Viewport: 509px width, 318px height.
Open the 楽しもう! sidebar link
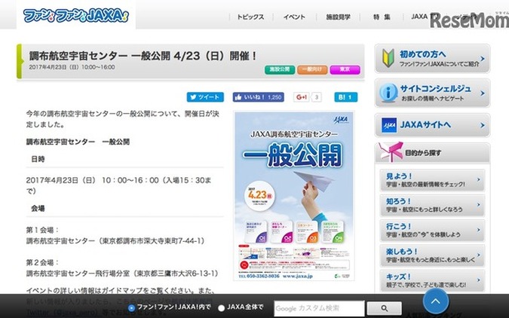click(x=432, y=255)
